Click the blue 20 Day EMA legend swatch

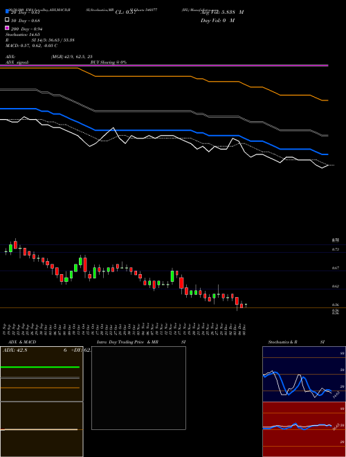click(x=7, y=11)
